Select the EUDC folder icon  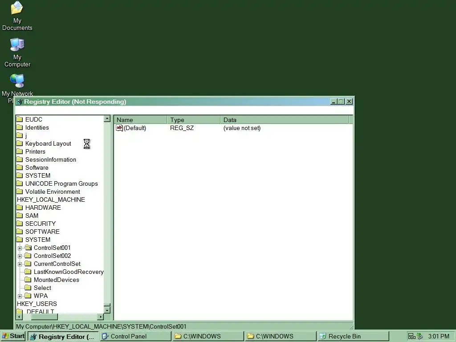click(20, 119)
